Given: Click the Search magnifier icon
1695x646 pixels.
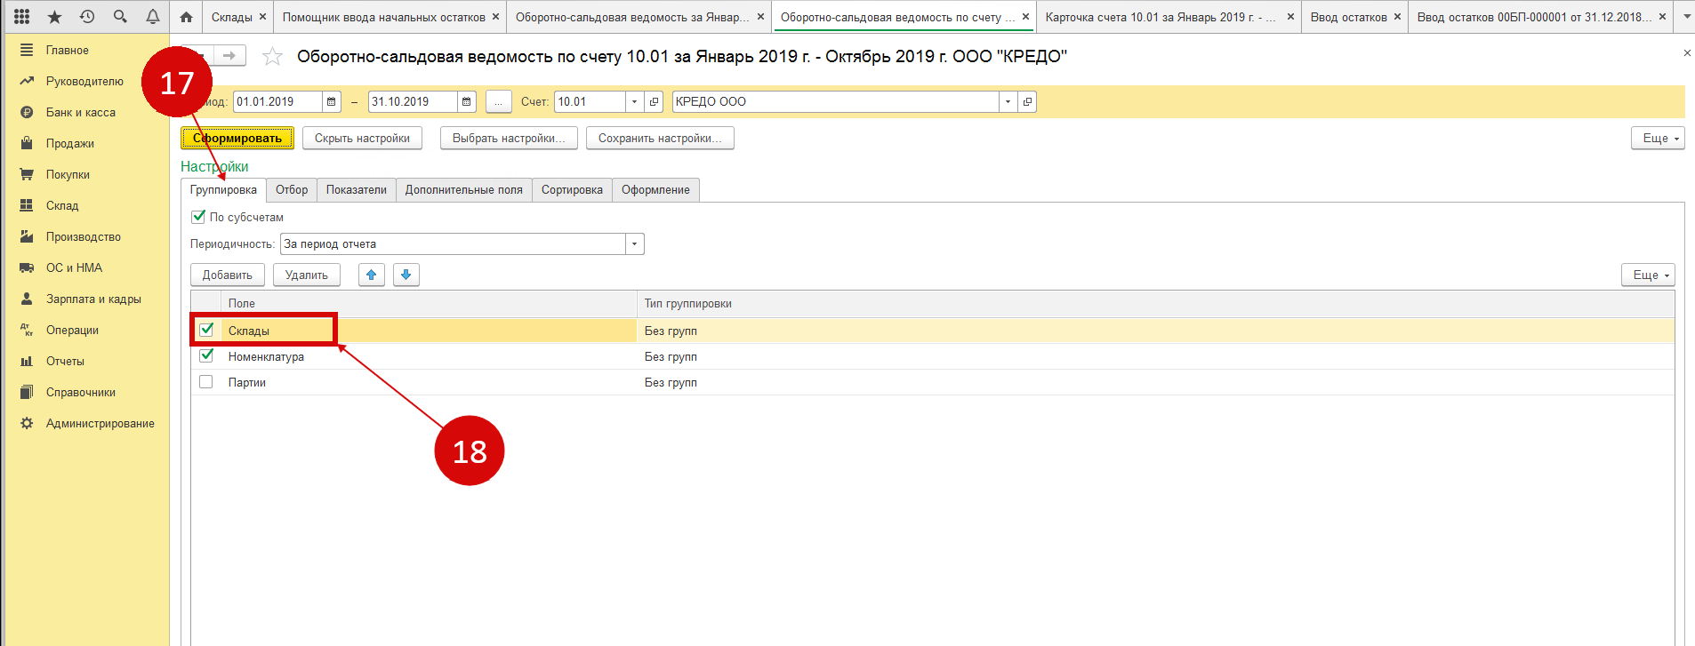Looking at the screenshot, I should pos(120,17).
